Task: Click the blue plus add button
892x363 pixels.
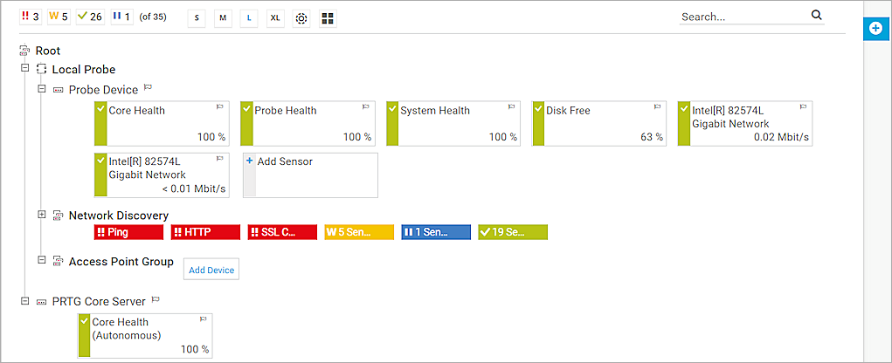Action: [x=875, y=28]
